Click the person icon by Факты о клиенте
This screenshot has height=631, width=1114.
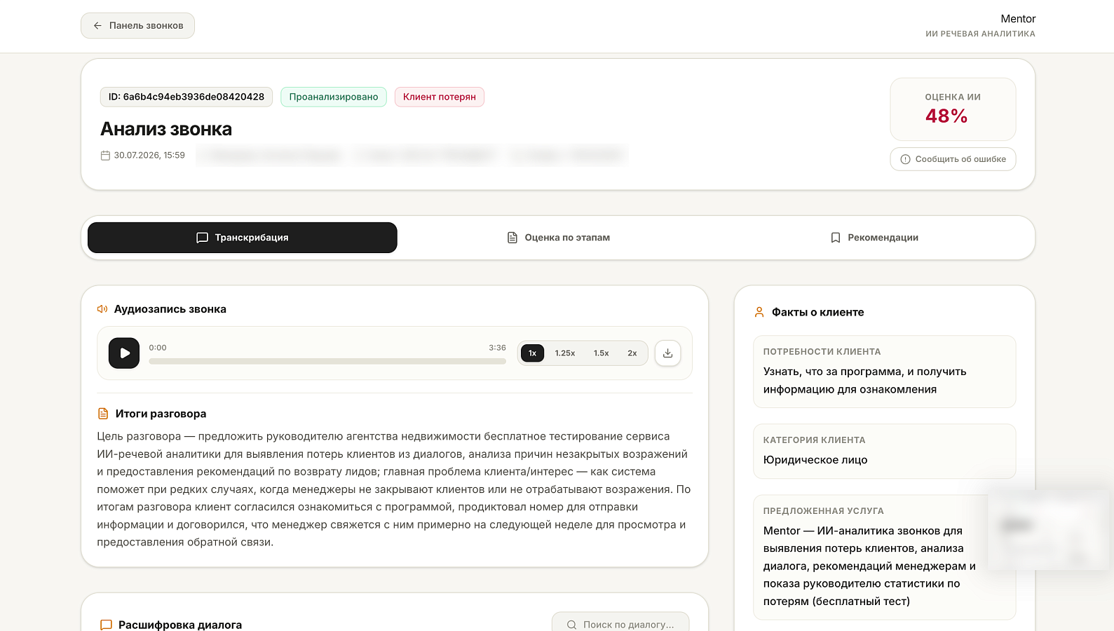759,313
